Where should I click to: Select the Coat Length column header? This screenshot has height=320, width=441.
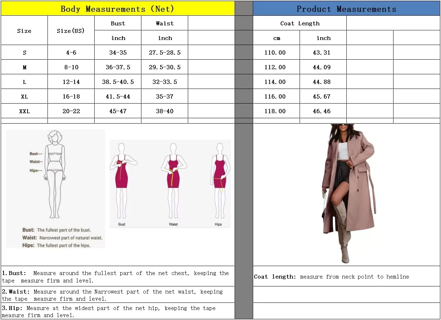click(300, 23)
